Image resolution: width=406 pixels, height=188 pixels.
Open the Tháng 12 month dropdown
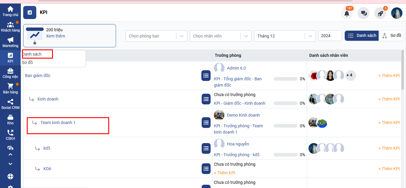[285, 36]
